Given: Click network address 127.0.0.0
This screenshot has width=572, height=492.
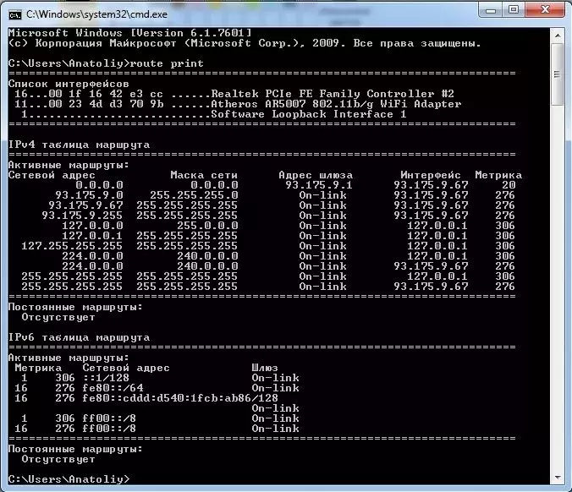Looking at the screenshot, I should (x=92, y=226).
